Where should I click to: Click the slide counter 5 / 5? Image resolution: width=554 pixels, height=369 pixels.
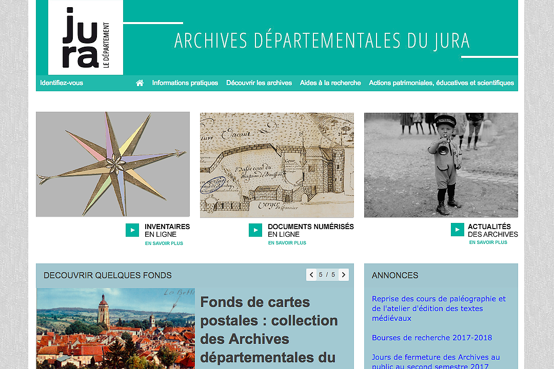[327, 275]
